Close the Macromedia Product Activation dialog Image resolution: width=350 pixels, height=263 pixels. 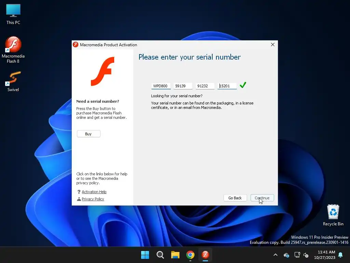click(x=272, y=45)
